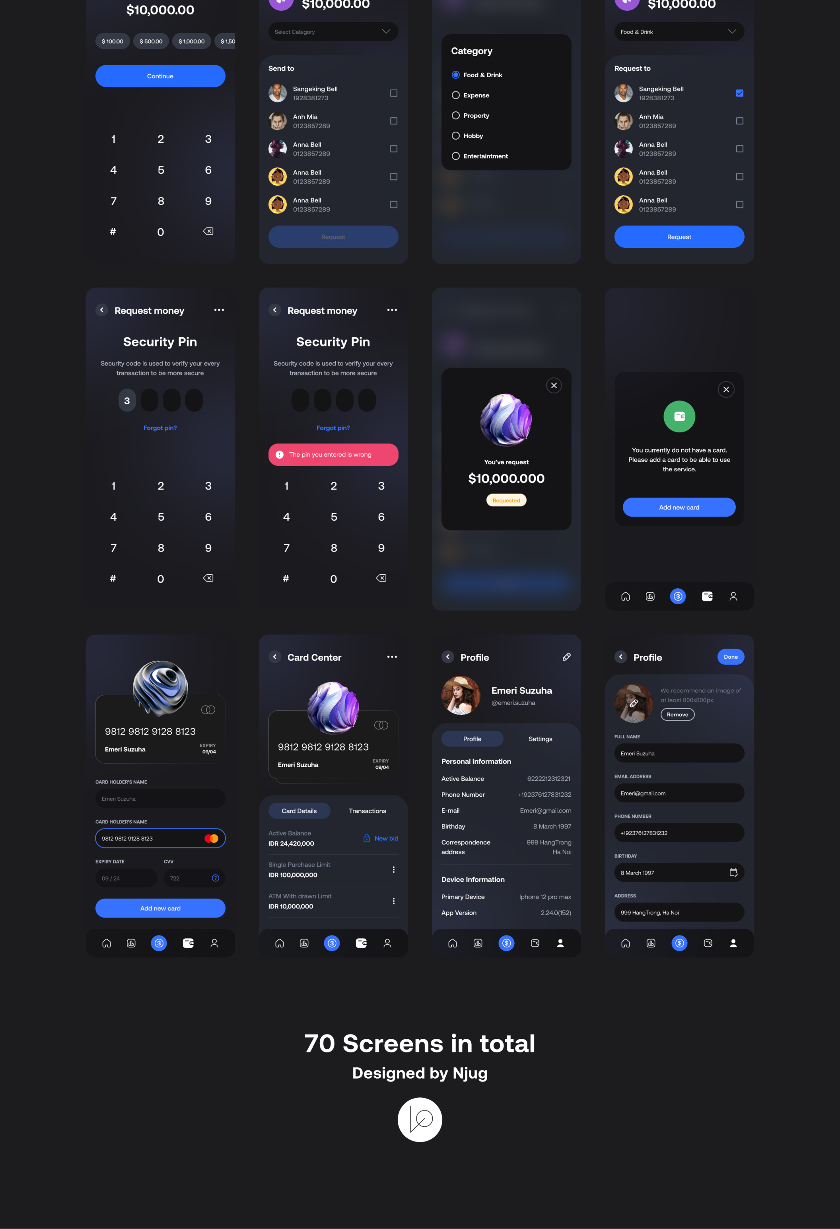840x1229 pixels.
Task: Switch to the Settings tab on Profile screen
Action: pyautogui.click(x=541, y=739)
